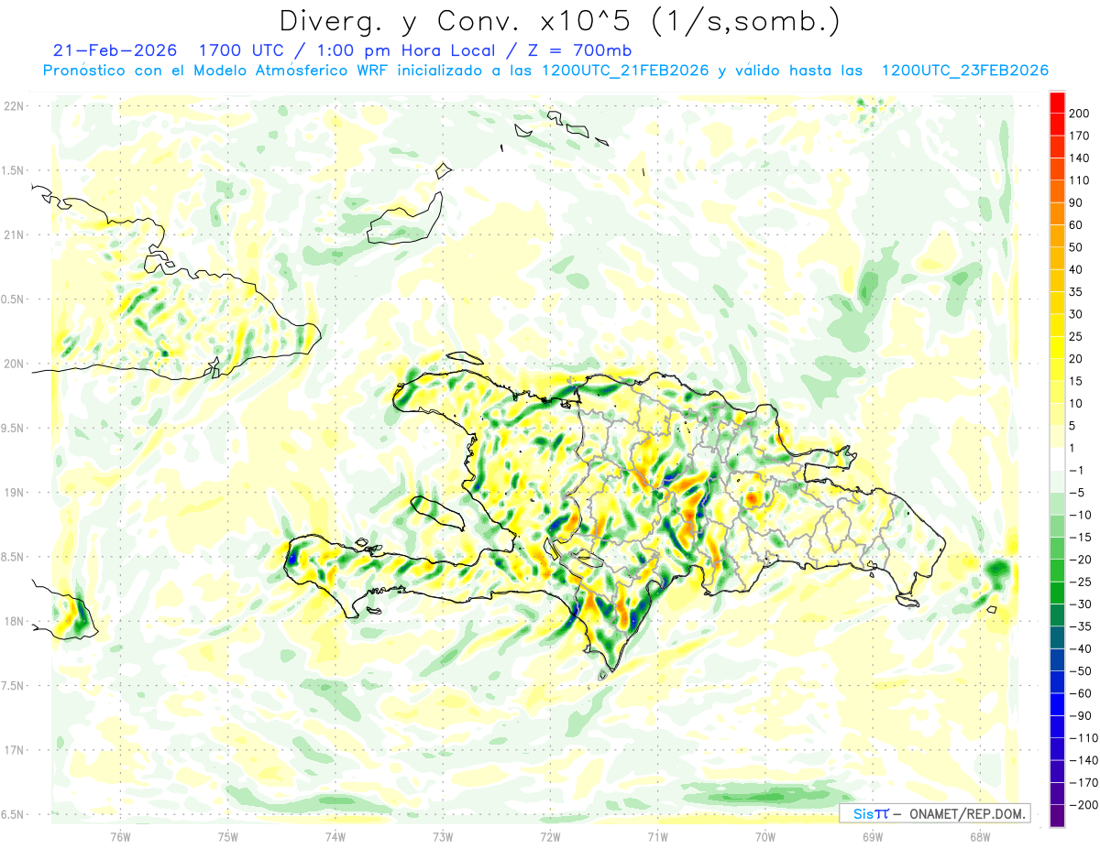Image resolution: width=1100 pixels, height=849 pixels.
Task: Click the '-25' colorbar value
Action: tap(1080, 582)
